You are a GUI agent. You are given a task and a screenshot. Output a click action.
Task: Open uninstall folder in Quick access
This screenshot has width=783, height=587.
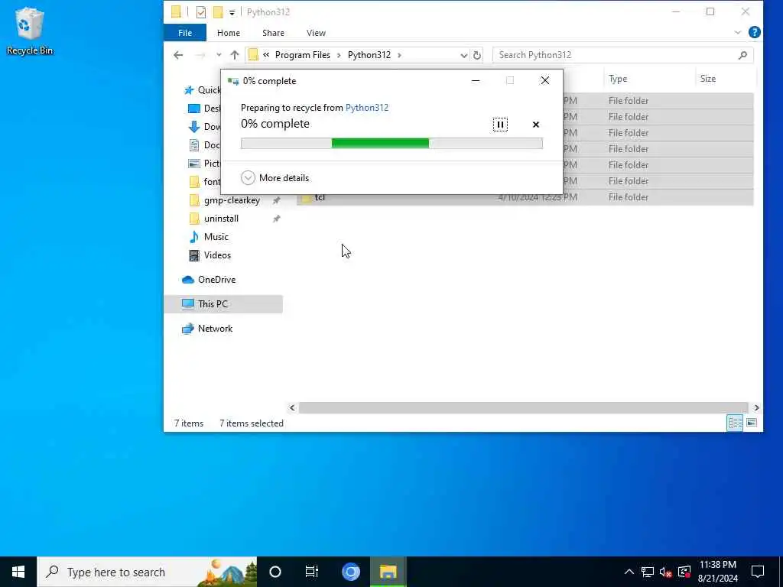(x=221, y=219)
